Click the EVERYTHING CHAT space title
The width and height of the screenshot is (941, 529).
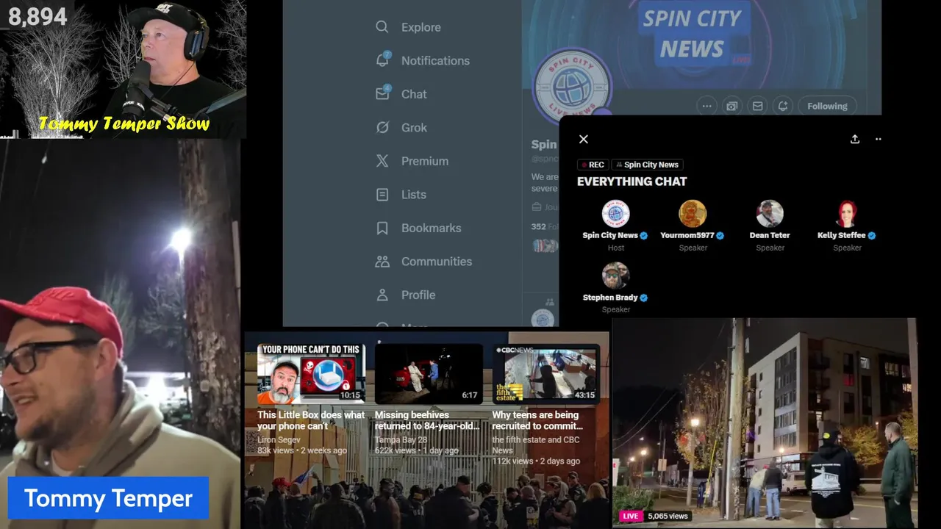click(x=632, y=181)
